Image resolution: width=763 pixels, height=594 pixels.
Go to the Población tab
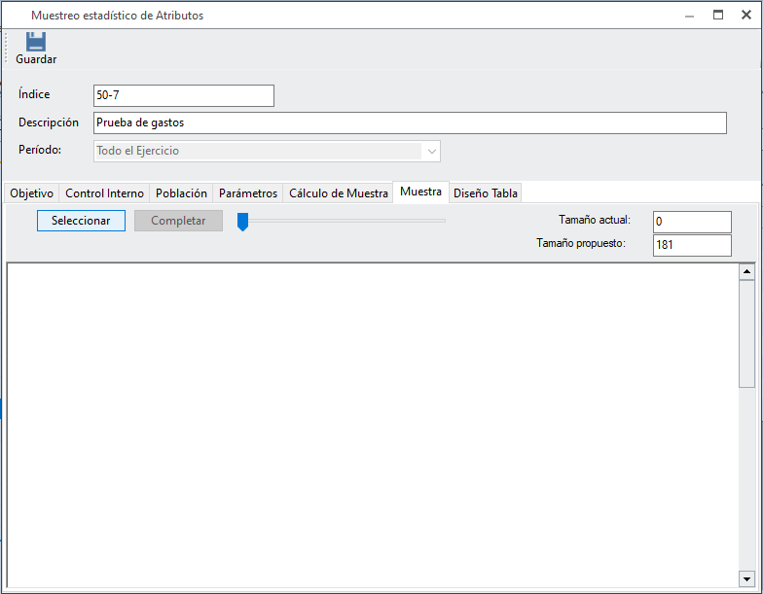coord(182,193)
